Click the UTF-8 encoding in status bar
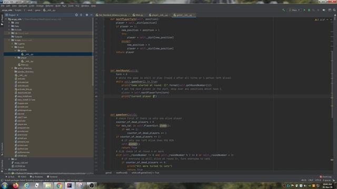Screen dimensions: 337x189 click(318, 181)
